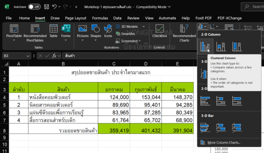Click the Redo arrow icon
This screenshot has height=153, width=264.
click(66, 7)
